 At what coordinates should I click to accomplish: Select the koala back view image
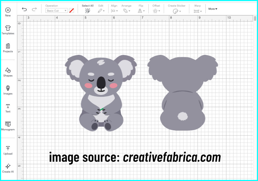(183, 93)
